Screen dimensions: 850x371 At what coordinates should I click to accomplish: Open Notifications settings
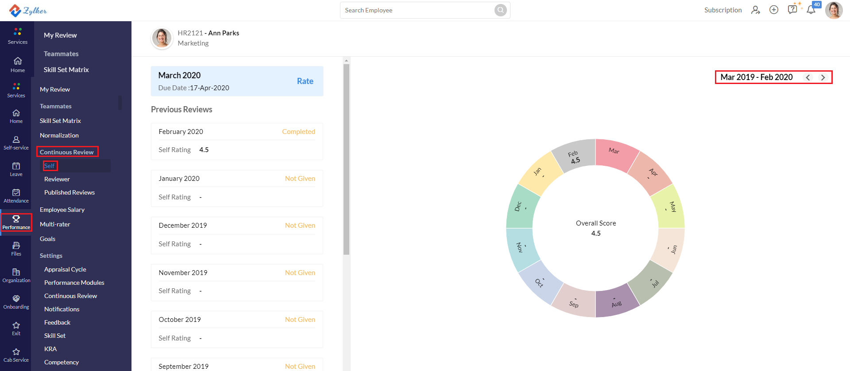pyautogui.click(x=62, y=309)
